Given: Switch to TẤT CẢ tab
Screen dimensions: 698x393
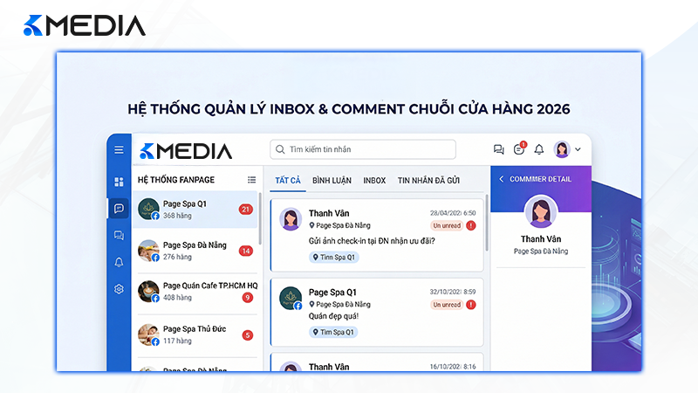Looking at the screenshot, I should (288, 181).
